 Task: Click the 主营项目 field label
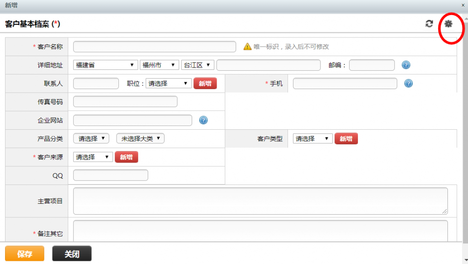click(x=50, y=201)
